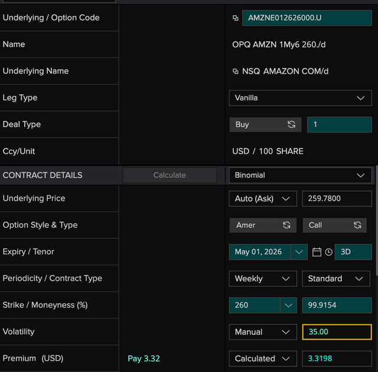
Task: Click the Underlying / Option Code label
Action: coord(51,18)
